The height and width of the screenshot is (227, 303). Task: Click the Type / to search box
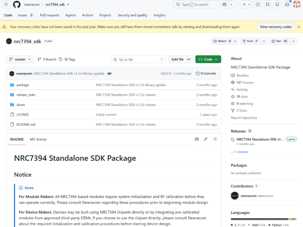pyautogui.click(x=196, y=5)
